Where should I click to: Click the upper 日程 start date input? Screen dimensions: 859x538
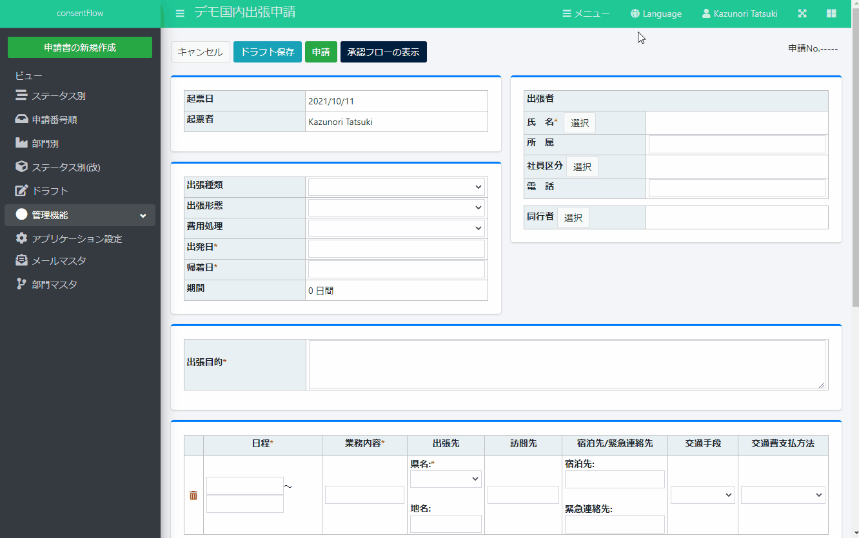(245, 486)
